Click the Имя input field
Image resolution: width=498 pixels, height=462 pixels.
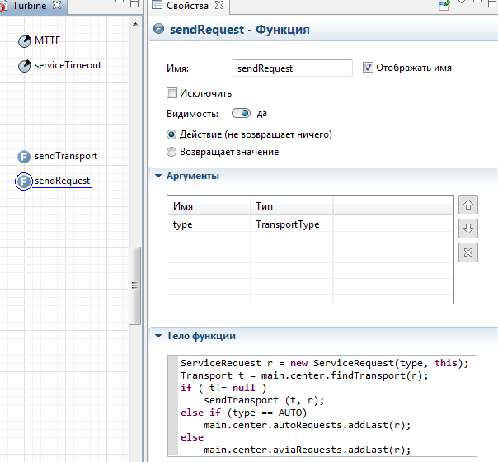292,68
